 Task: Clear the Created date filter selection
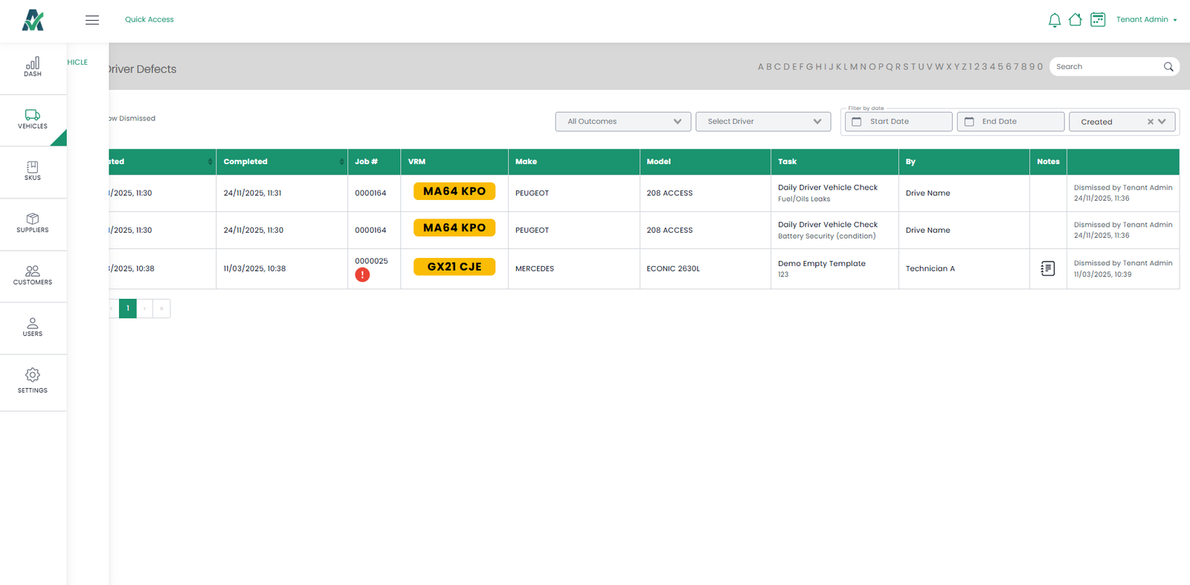(1150, 122)
